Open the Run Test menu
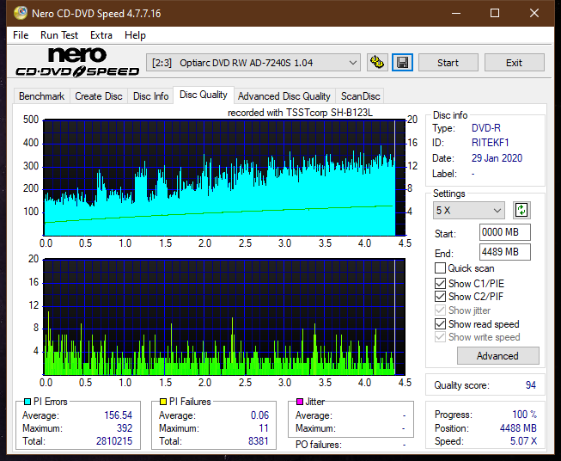 tap(59, 35)
